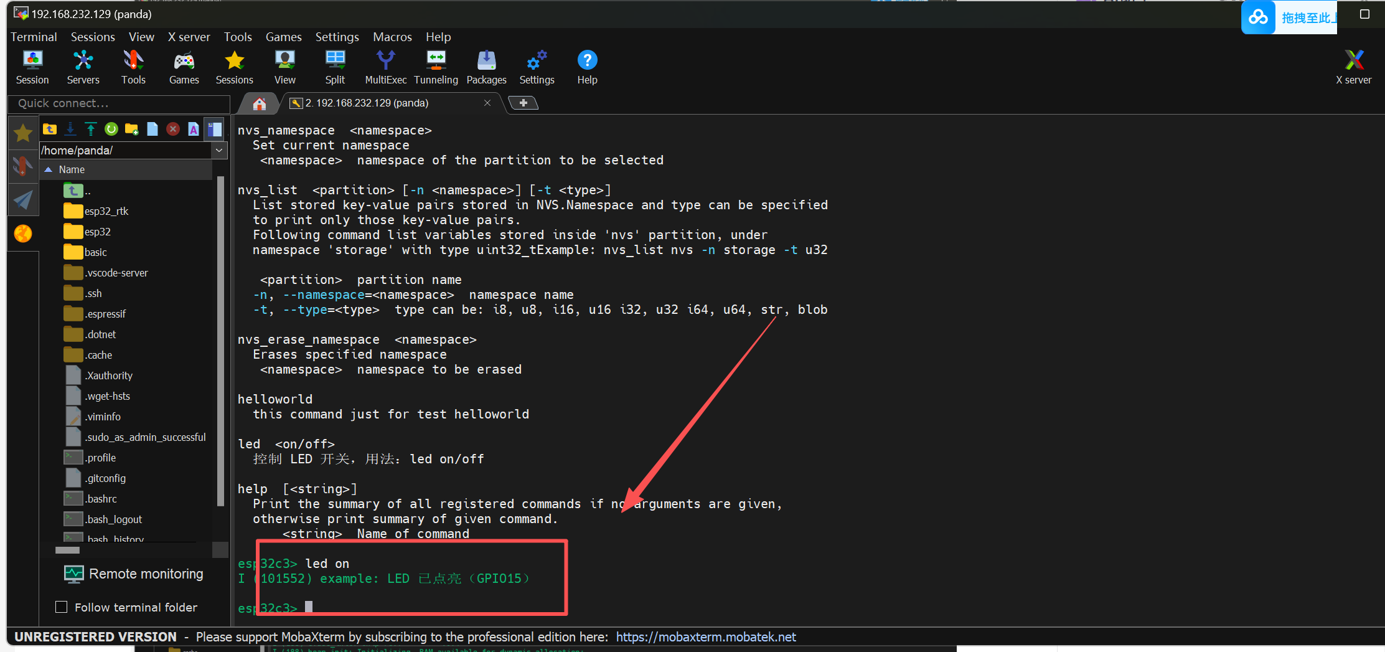Viewport: 1385px width, 652px height.
Task: Click the /home/panda/ path field
Action: pos(126,150)
